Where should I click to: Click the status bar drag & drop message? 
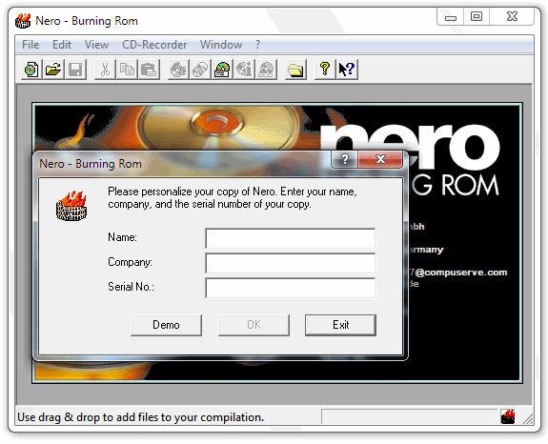click(140, 417)
